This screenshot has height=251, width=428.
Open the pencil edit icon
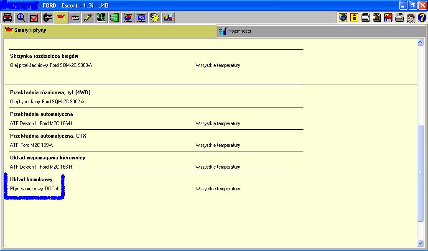(x=88, y=18)
